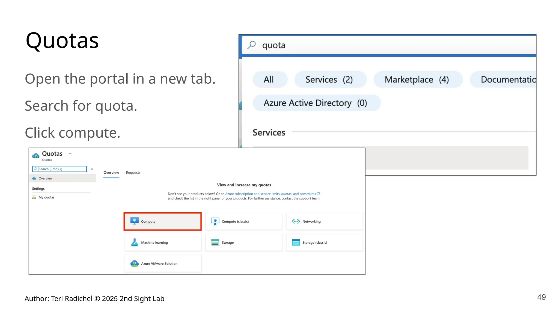Click the magnifier icon beside quota search

pos(251,45)
